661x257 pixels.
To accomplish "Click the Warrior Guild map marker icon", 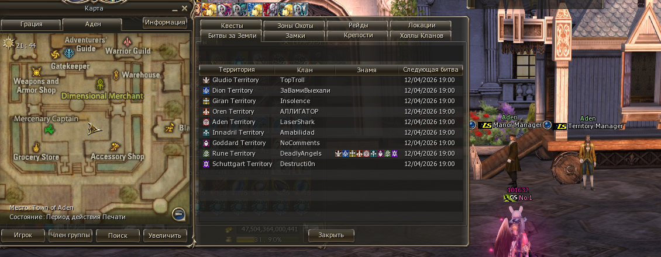I will (128, 42).
